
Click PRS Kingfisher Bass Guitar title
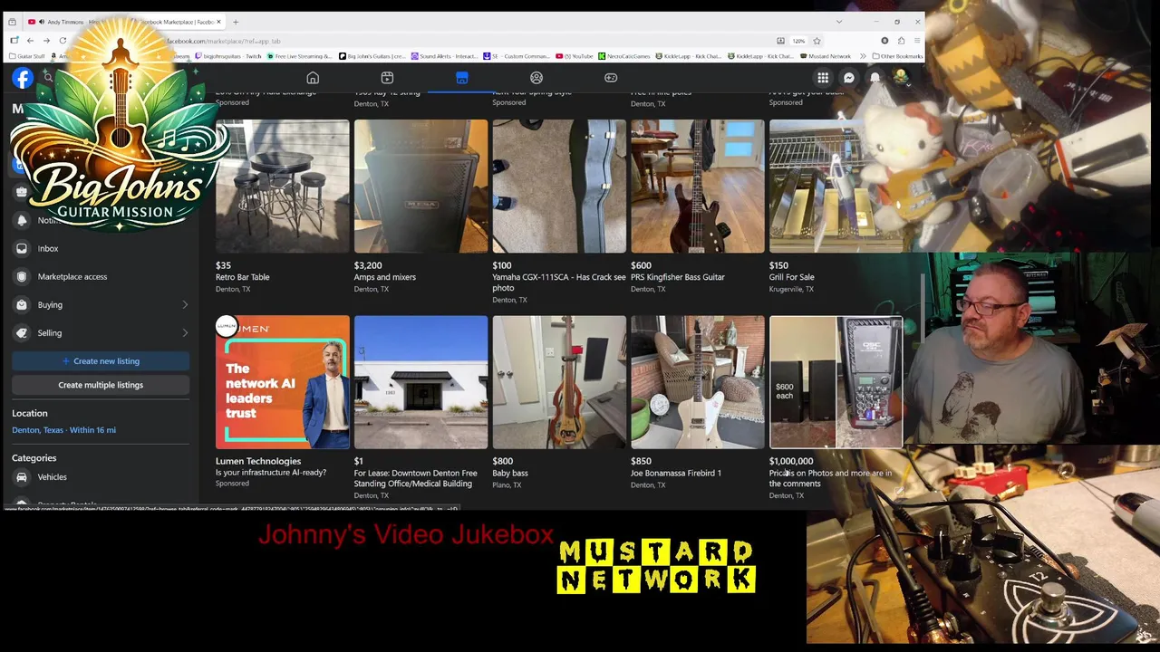[678, 277]
